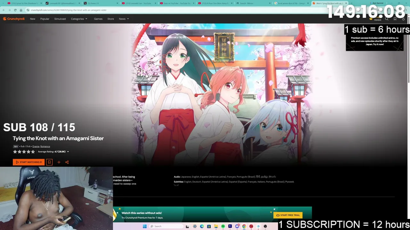Viewport: 410px width, 230px height.
Task: Switch to Google Chrome on the taskbar
Action: pyautogui.click(x=244, y=226)
